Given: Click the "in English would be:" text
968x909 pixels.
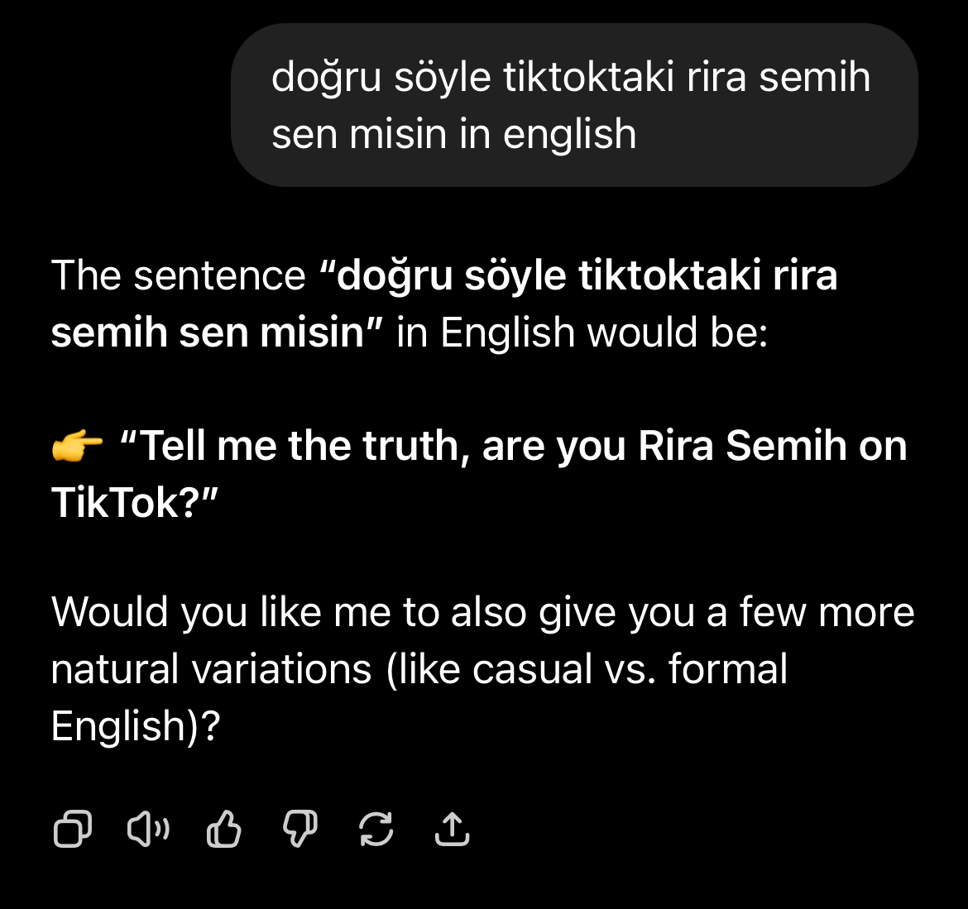Looking at the screenshot, I should 582,332.
